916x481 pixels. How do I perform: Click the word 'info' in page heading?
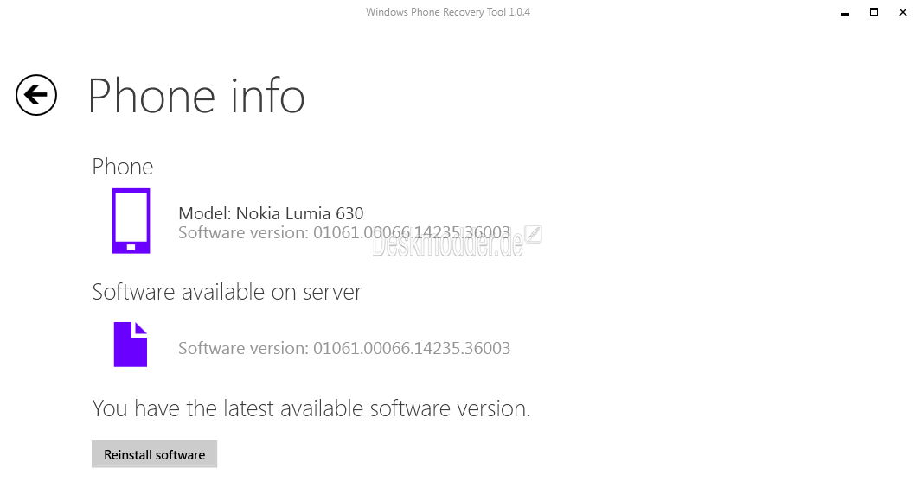point(267,96)
